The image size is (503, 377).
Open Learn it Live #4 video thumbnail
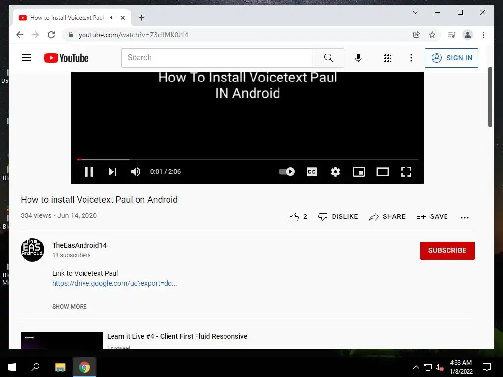tap(61, 340)
